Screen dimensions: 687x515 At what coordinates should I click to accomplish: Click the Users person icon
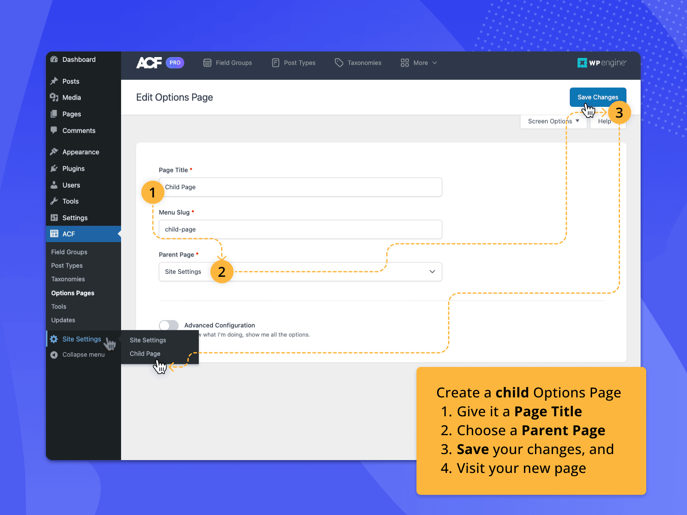coord(54,185)
